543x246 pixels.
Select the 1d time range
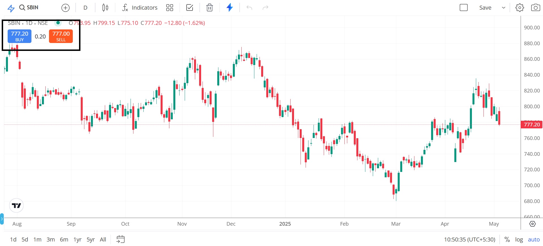pos(13,239)
